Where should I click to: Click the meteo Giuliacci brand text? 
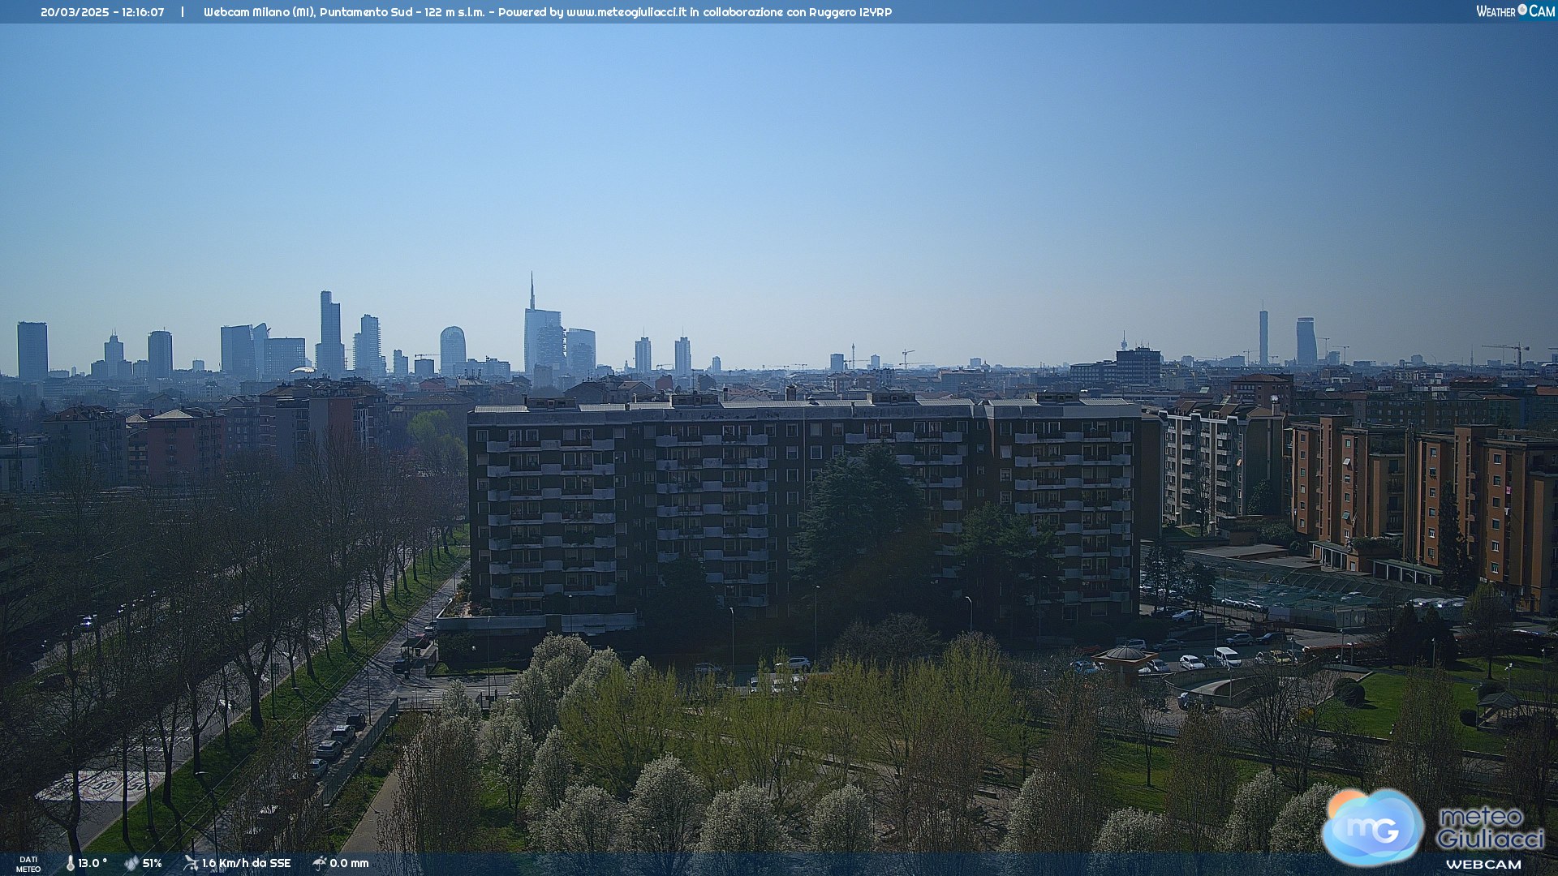[1490, 827]
